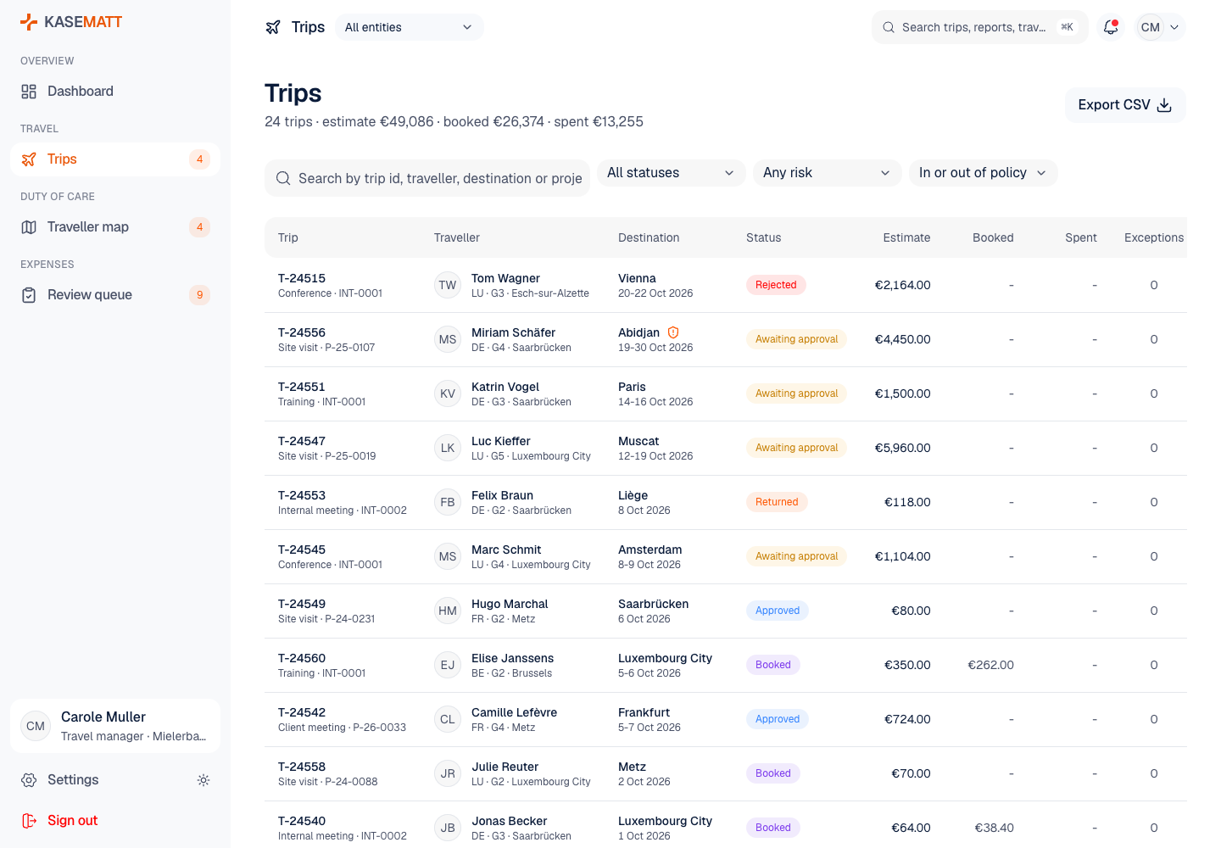Image resolution: width=1221 pixels, height=848 pixels.
Task: Open the All statuses filter
Action: coord(672,173)
